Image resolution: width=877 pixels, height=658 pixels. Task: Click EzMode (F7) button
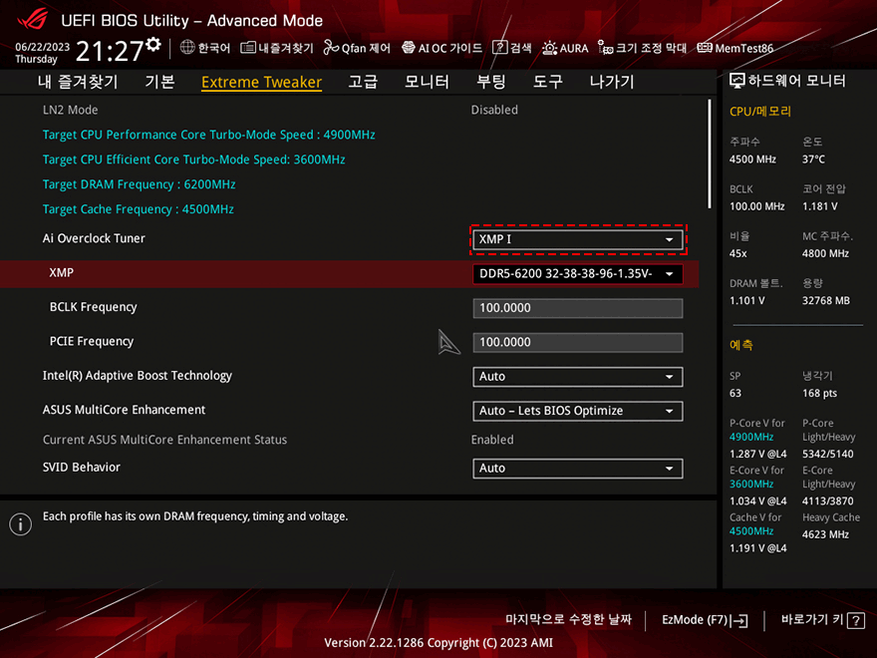(x=705, y=620)
